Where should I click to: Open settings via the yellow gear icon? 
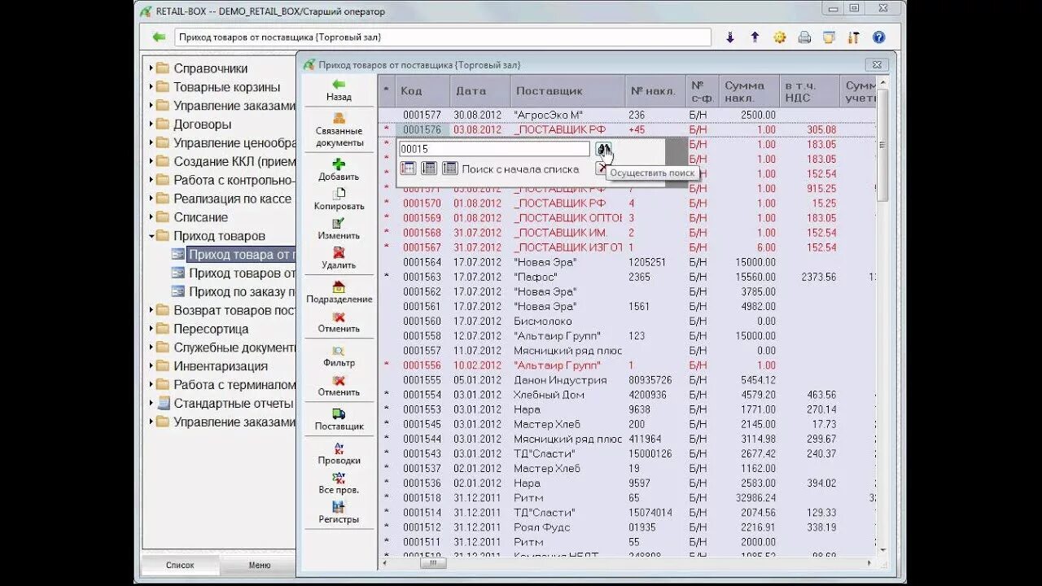click(779, 37)
